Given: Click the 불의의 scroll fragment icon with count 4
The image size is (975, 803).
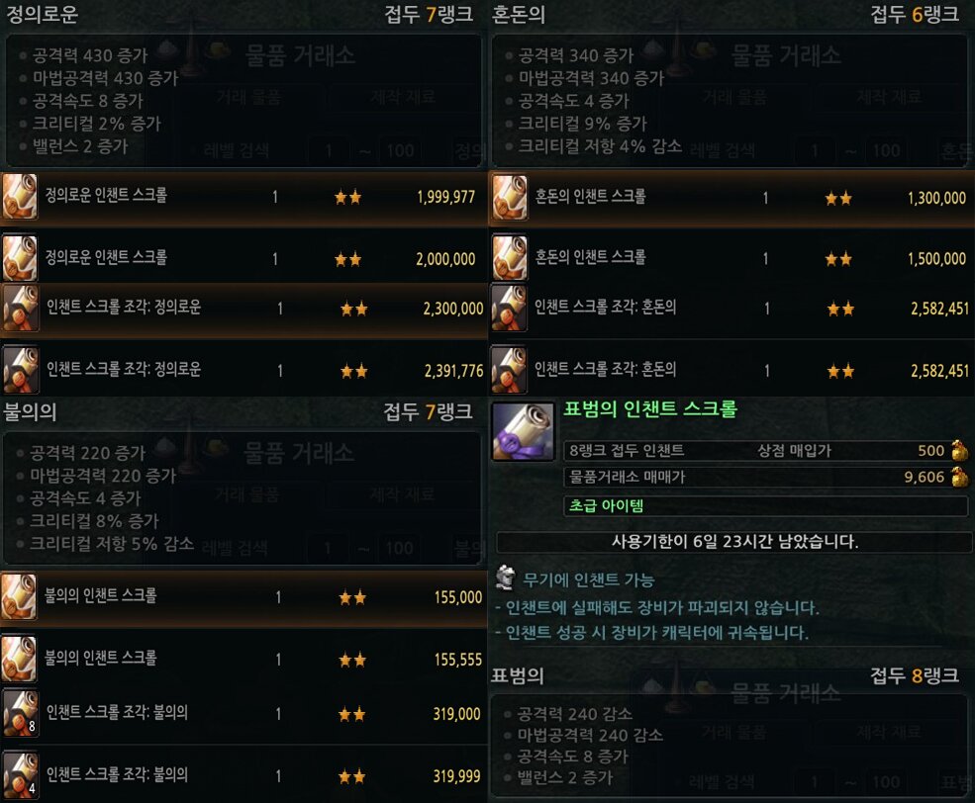Looking at the screenshot, I should coord(20,775).
